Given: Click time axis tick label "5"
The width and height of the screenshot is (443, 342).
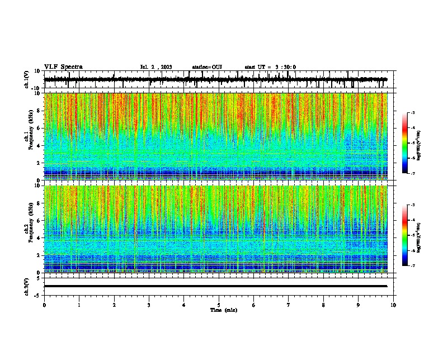Looking at the screenshot, I should click(219, 305).
